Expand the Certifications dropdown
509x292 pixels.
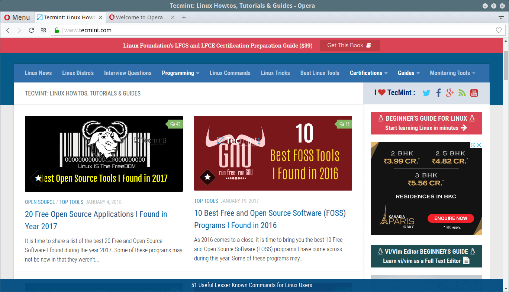point(368,73)
